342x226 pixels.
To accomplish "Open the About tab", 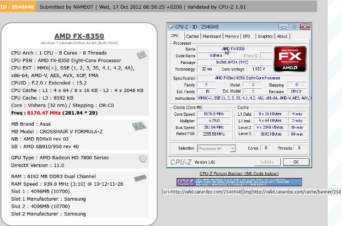I will coord(282,36).
